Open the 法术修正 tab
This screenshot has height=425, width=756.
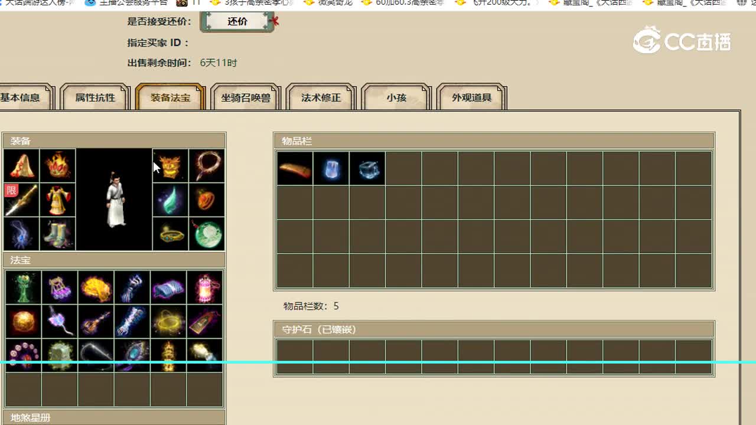coord(321,97)
